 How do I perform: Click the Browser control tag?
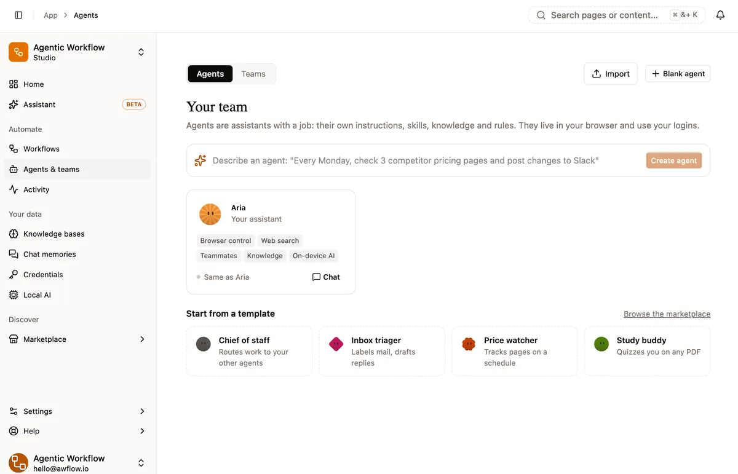point(226,240)
